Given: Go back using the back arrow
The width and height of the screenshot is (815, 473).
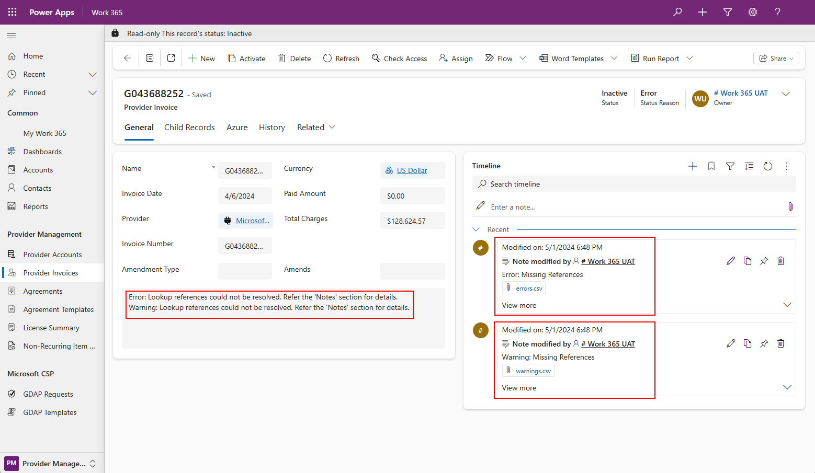Looking at the screenshot, I should [128, 58].
